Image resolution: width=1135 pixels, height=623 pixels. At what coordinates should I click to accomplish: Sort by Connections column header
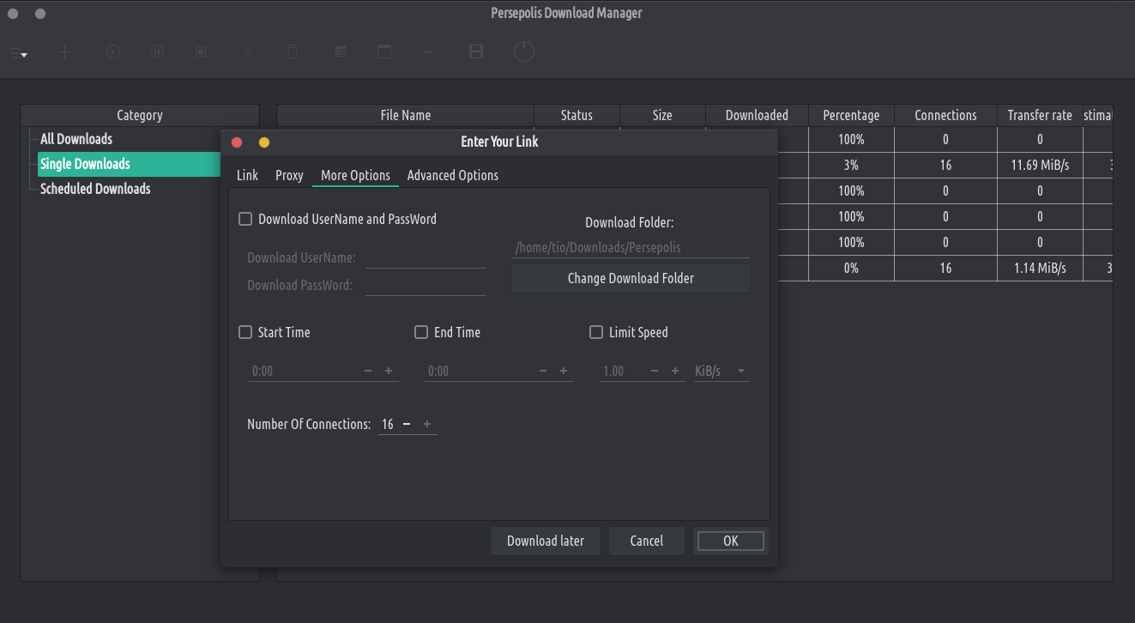[x=945, y=115]
